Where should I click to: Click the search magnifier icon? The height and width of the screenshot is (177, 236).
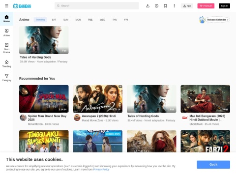pos(58,6)
